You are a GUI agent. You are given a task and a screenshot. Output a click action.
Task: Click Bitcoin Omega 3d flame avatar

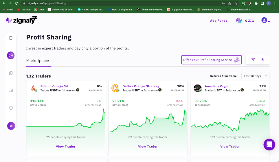(x=34, y=88)
